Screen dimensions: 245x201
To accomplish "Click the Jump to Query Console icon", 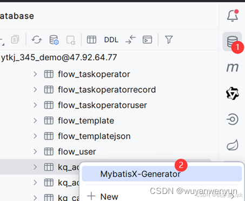I will point(147,40).
